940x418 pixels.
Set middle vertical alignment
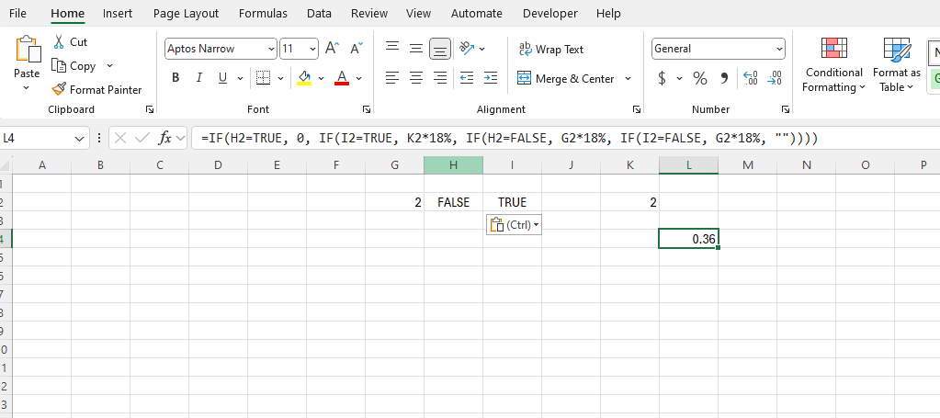coord(416,49)
